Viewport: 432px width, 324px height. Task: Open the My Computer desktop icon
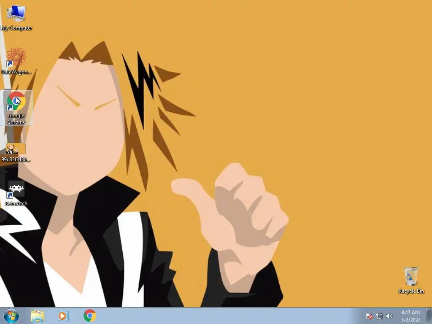(16, 17)
